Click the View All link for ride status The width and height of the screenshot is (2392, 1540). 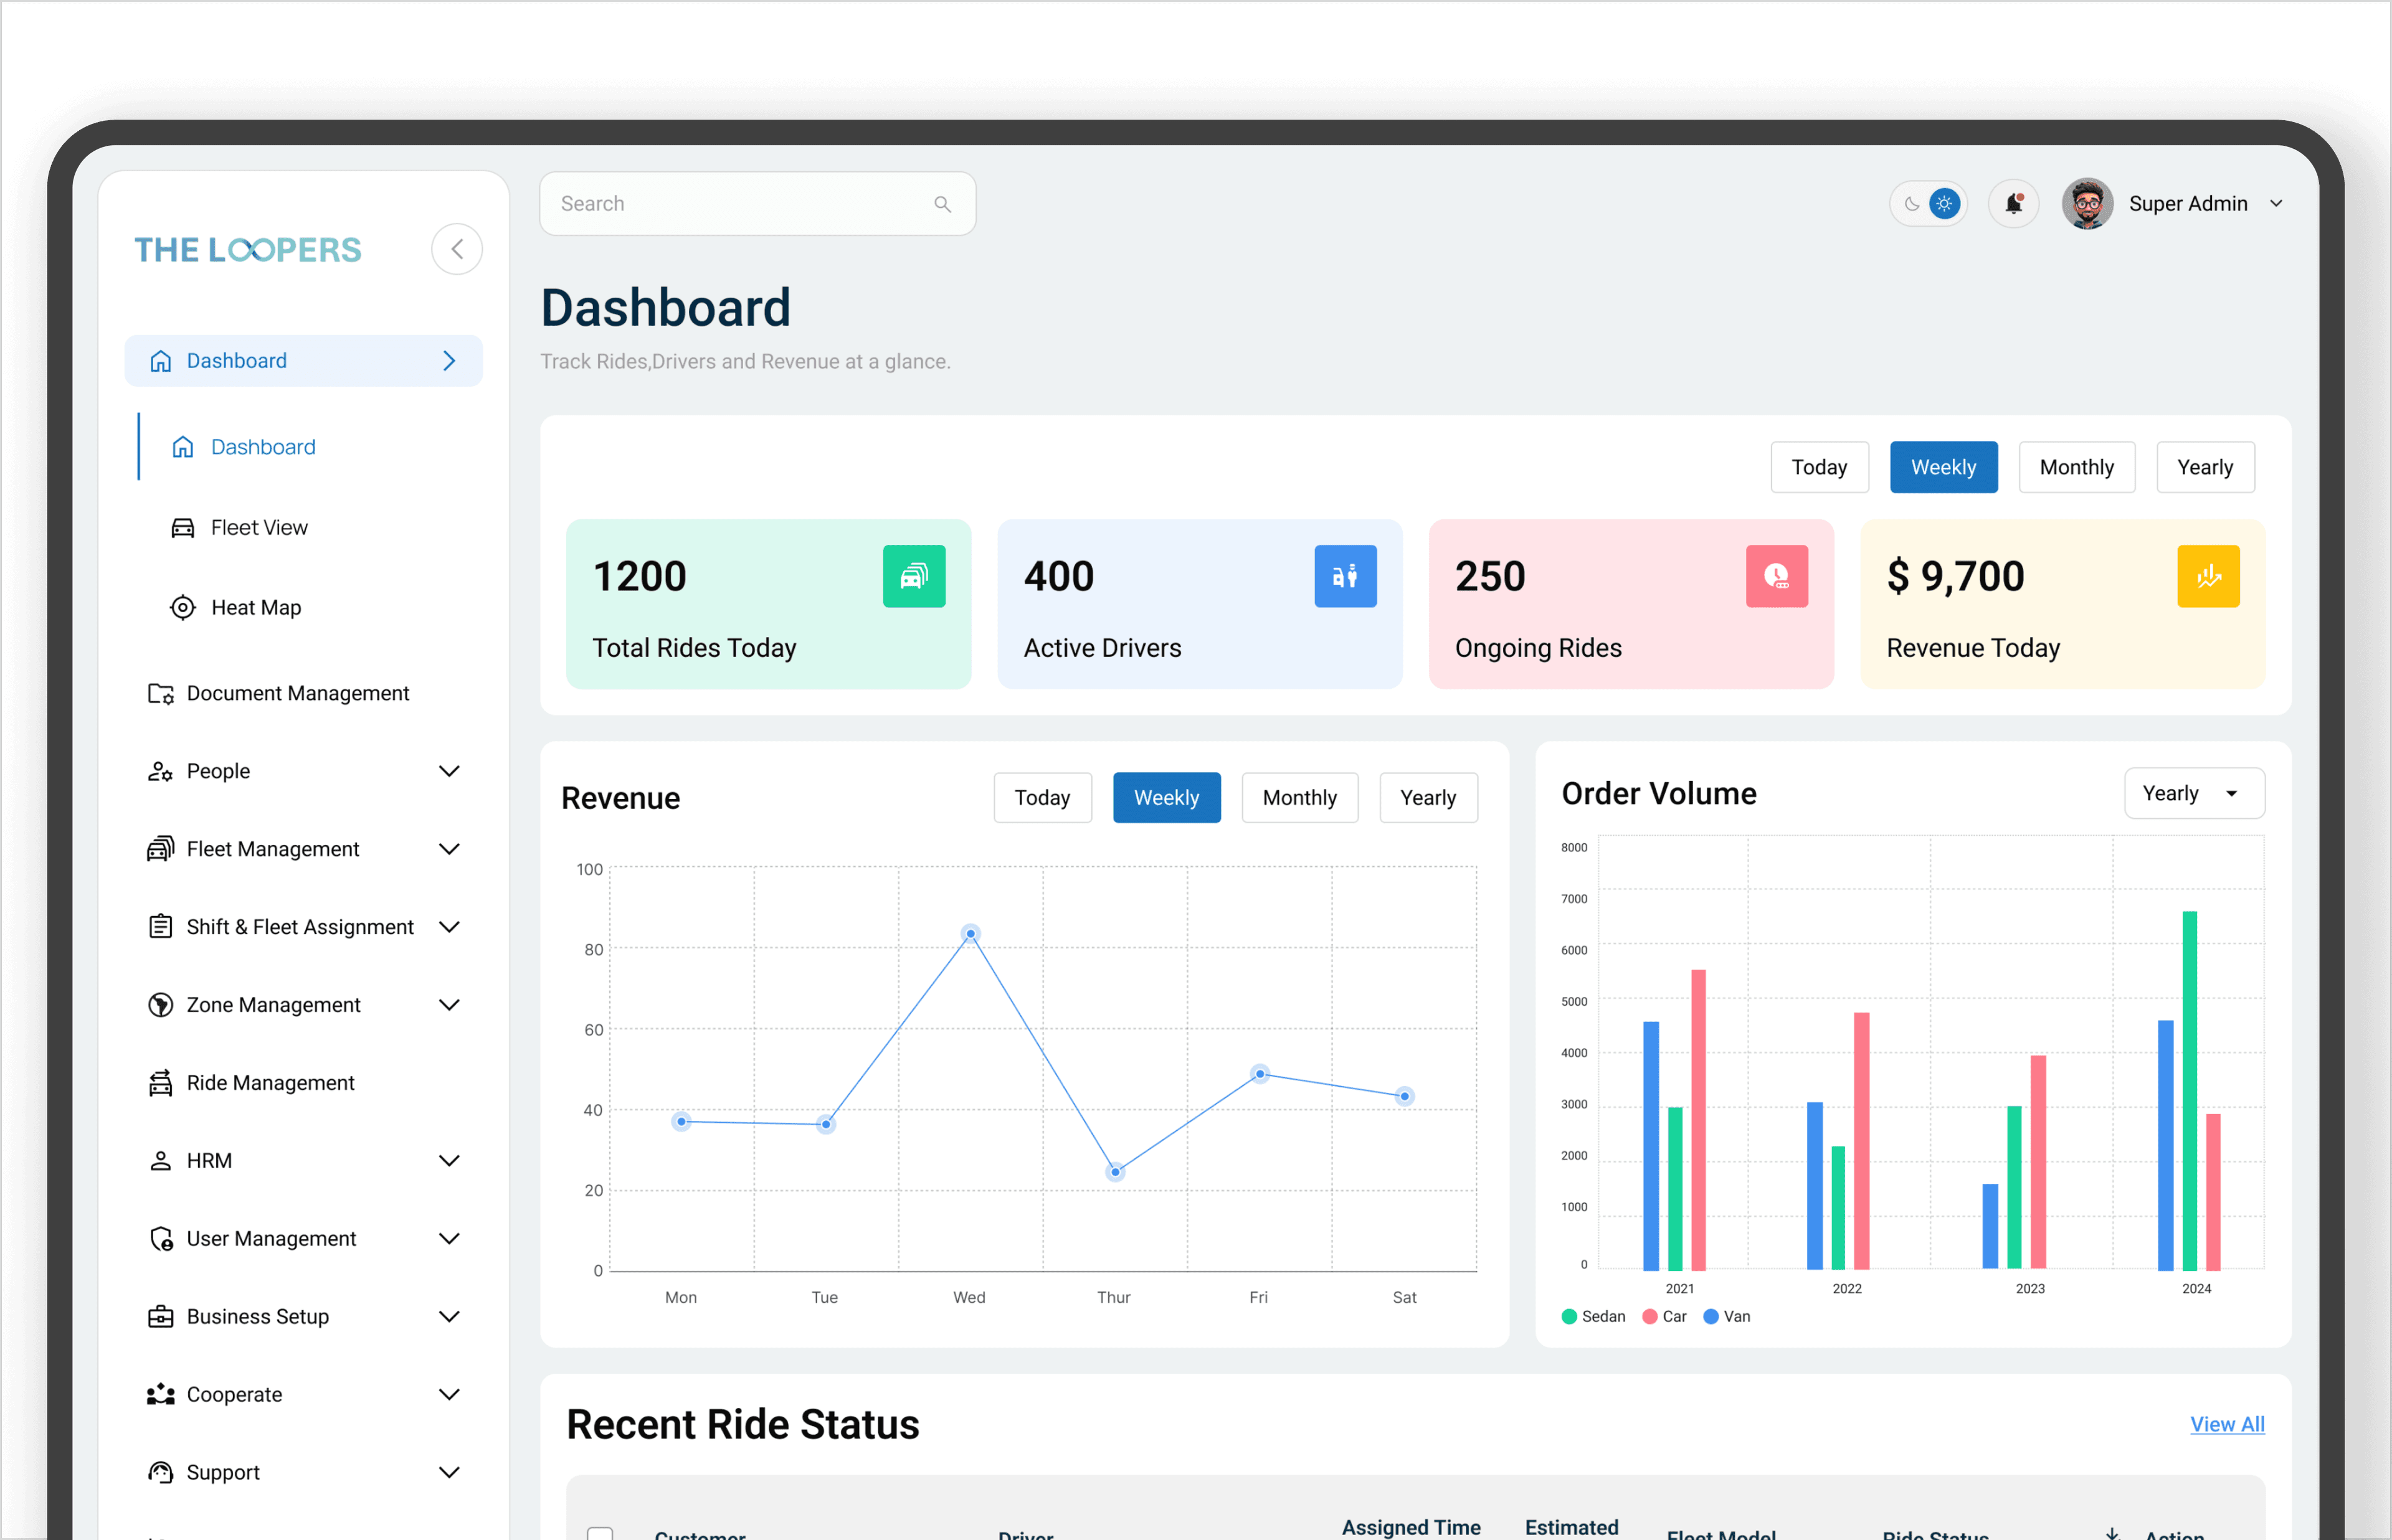click(x=2227, y=1424)
